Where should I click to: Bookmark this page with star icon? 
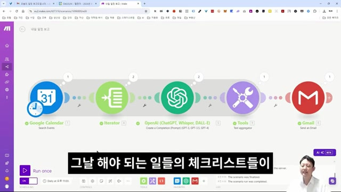coord(146,11)
